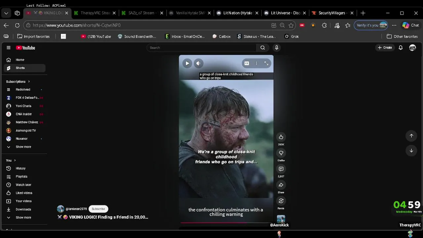Image resolution: width=423 pixels, height=238 pixels.
Task: Click the search magnifier button
Action: 263,48
